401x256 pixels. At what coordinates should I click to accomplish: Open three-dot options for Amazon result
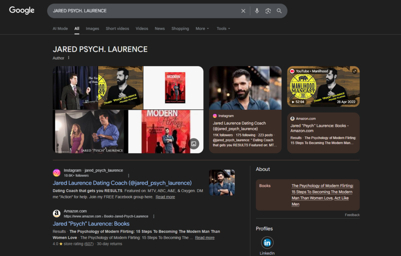154,216
